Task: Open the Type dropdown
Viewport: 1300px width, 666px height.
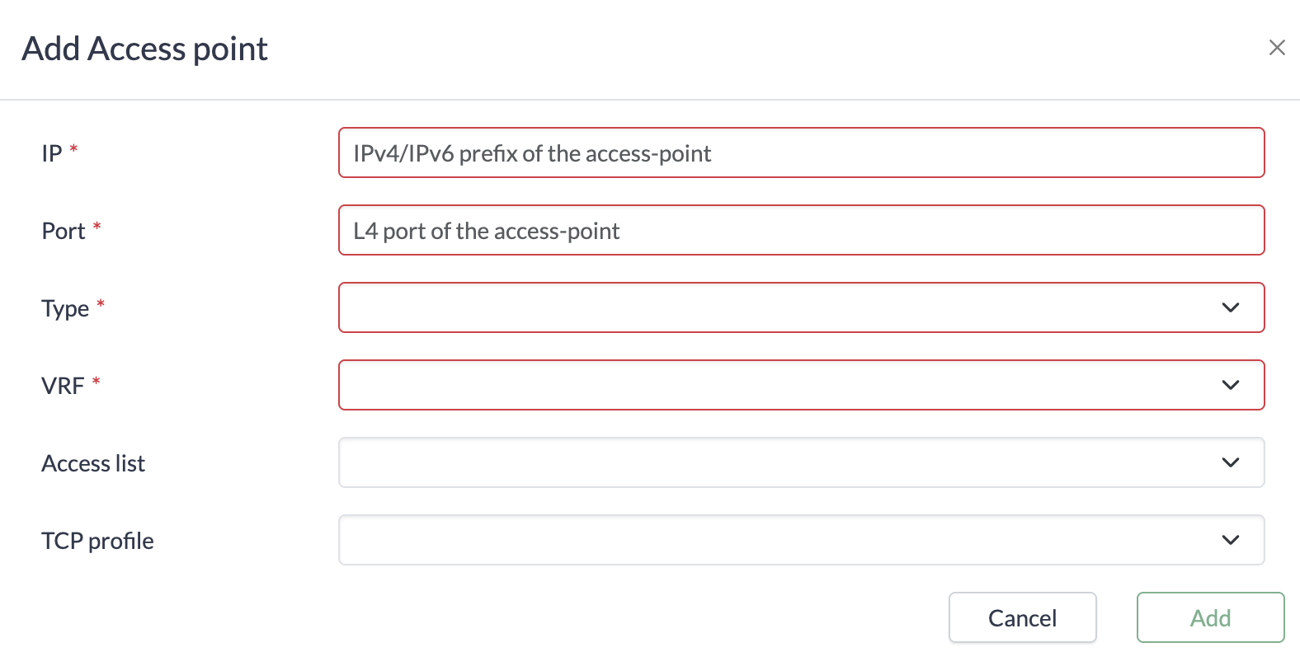Action: 775,307
